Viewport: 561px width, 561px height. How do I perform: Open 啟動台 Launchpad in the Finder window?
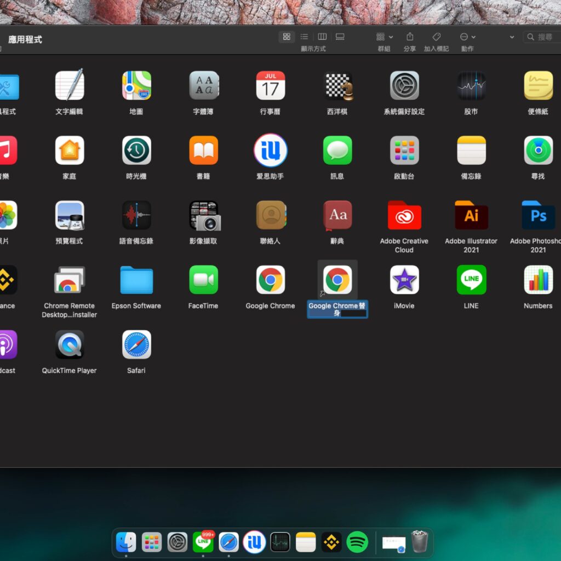(x=404, y=150)
